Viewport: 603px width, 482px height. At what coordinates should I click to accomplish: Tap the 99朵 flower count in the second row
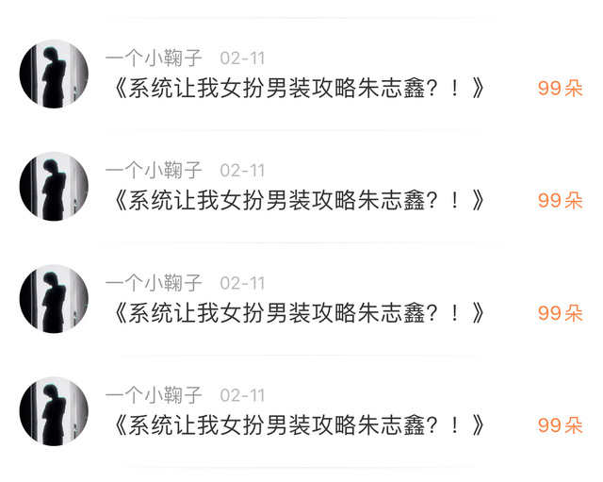pos(560,201)
